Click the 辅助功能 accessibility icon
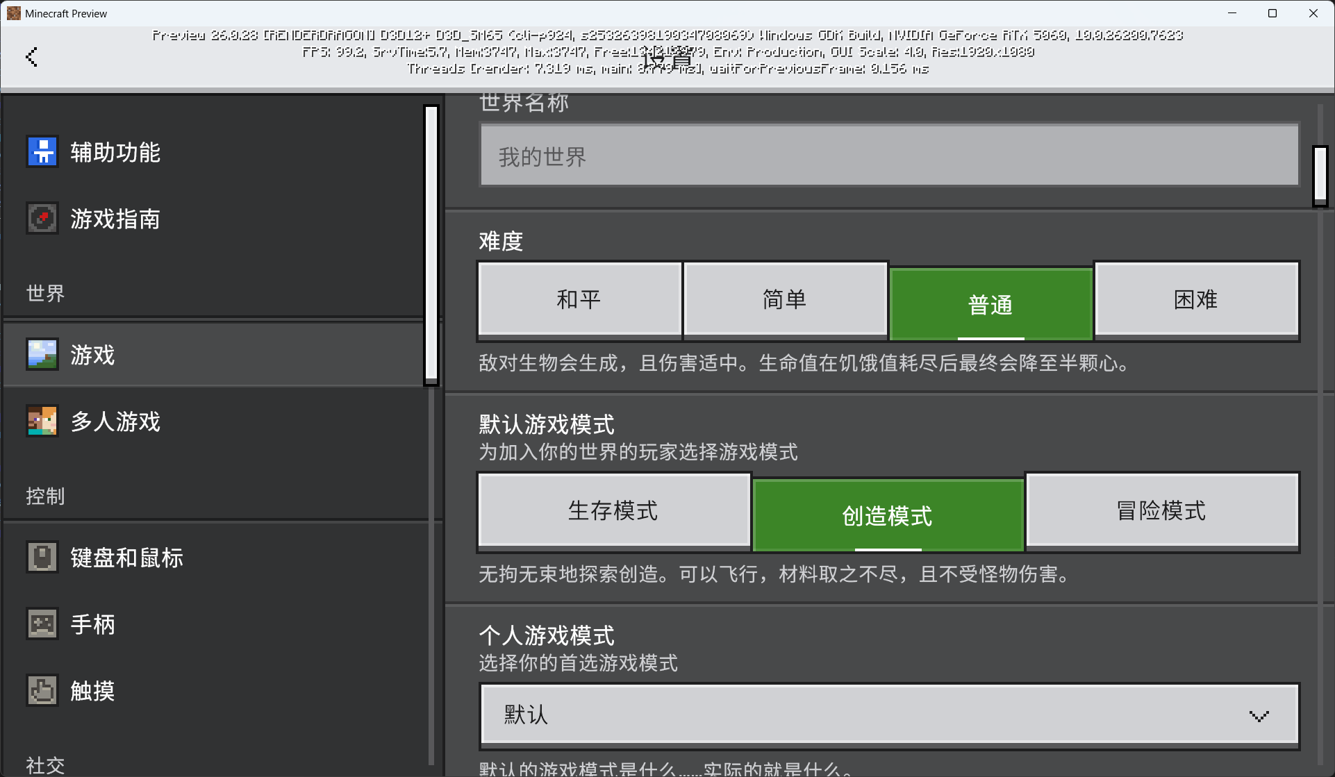This screenshot has height=777, width=1335. click(42, 151)
